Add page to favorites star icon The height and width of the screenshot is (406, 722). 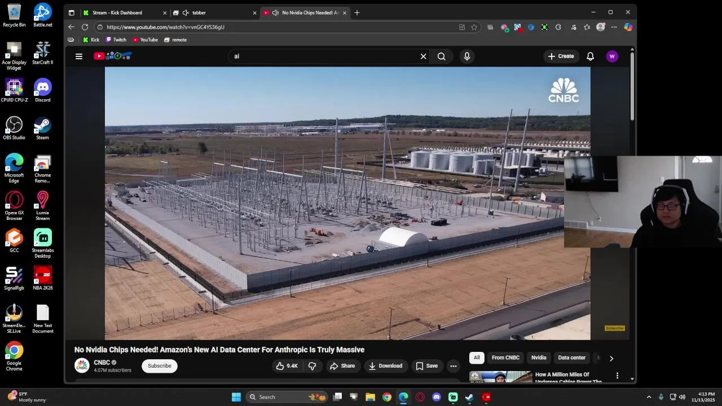474,27
